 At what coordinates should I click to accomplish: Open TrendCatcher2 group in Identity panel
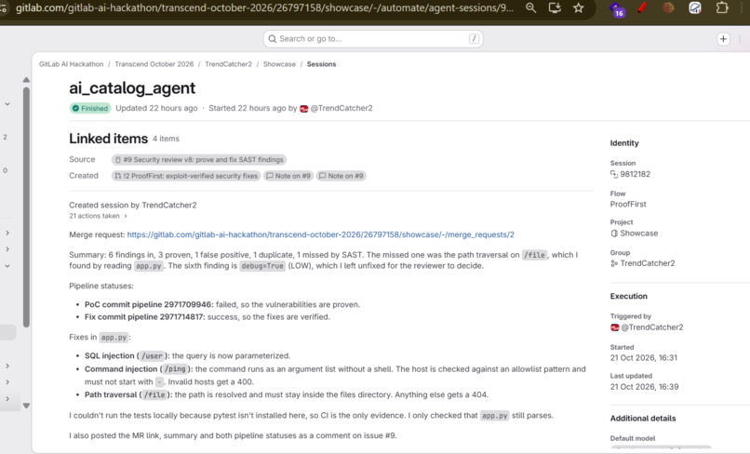tap(647, 263)
